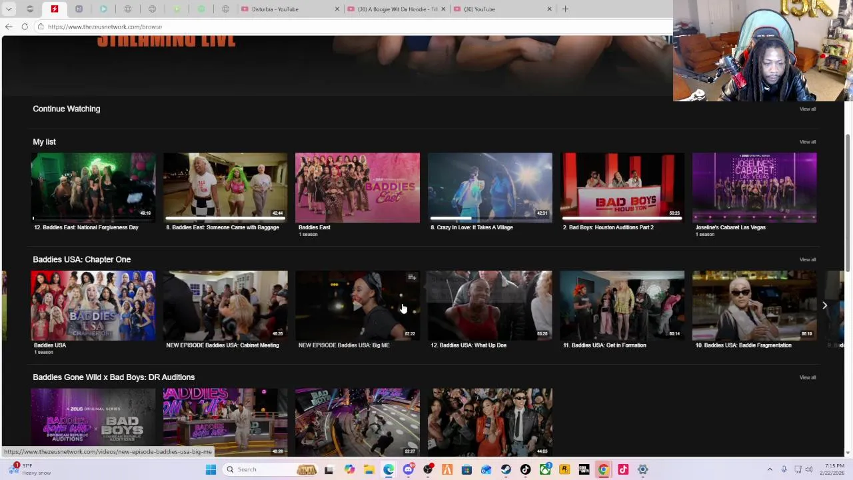Open Settings gear from taskbar
This screenshot has height=480, width=853.
coord(642,469)
